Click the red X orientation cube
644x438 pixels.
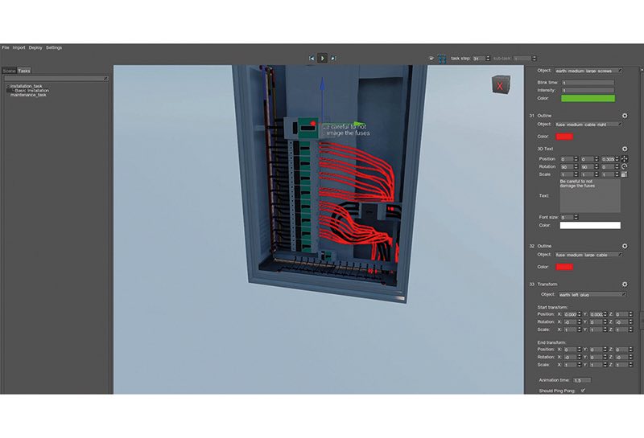[x=501, y=86]
